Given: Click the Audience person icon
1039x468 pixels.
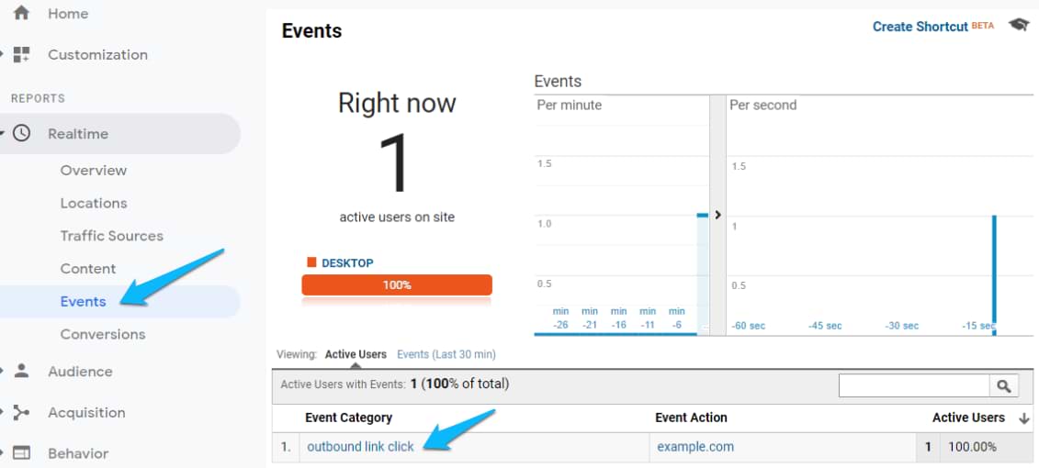Looking at the screenshot, I should [21, 371].
